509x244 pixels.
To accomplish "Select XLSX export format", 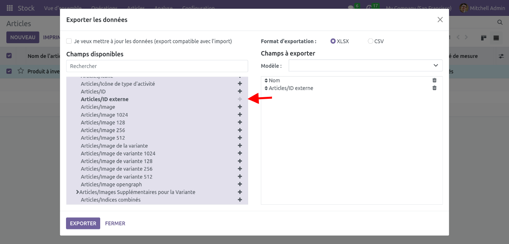I will [333, 41].
